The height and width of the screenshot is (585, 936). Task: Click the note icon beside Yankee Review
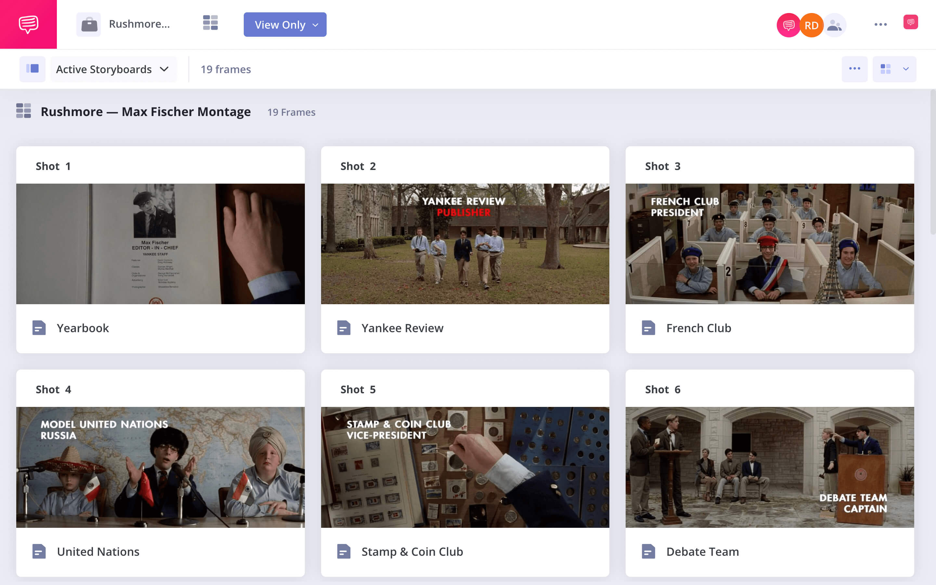(344, 328)
